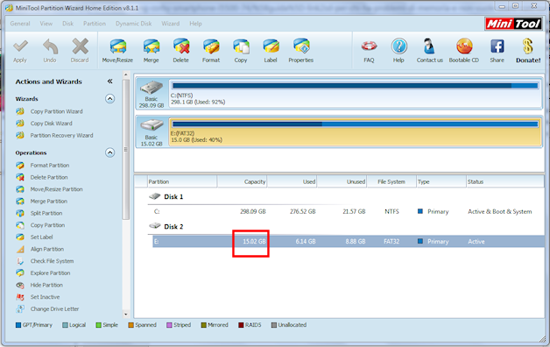
Task: Launch Copy Disk Wizard
Action: tap(51, 124)
